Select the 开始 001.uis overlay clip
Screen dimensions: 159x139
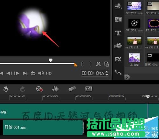click(43, 127)
